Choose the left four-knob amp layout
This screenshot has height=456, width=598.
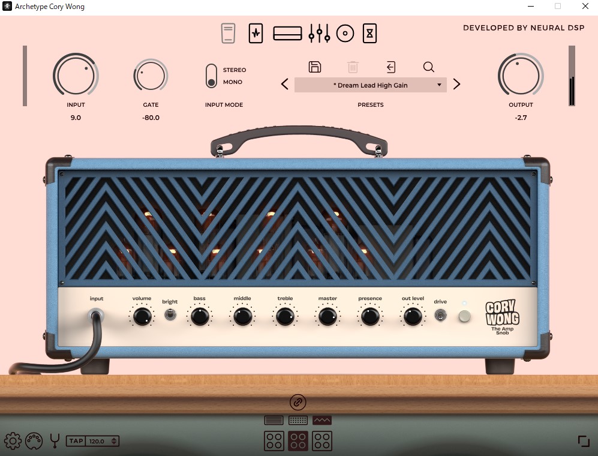pos(274,441)
